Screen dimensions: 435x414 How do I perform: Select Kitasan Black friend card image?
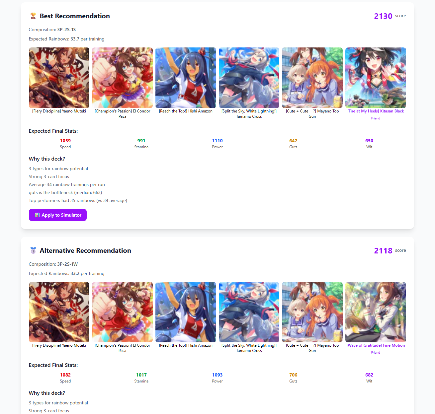pyautogui.click(x=376, y=78)
